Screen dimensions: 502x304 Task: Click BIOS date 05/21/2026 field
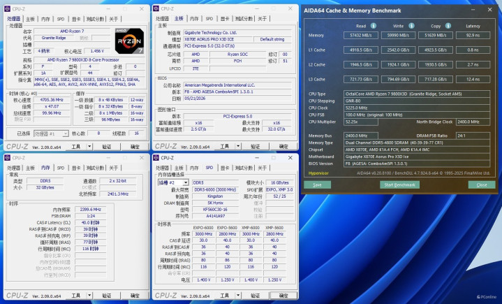[237, 99]
